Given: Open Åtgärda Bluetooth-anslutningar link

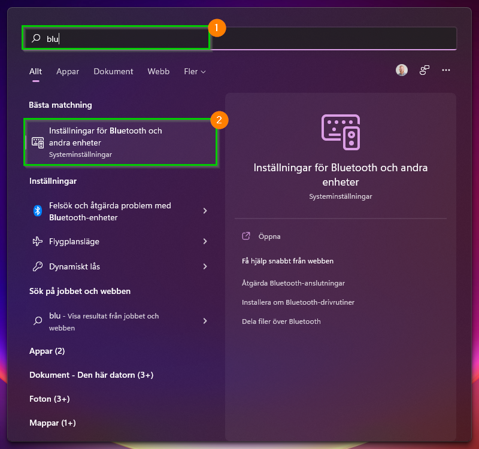Looking at the screenshot, I should (293, 283).
